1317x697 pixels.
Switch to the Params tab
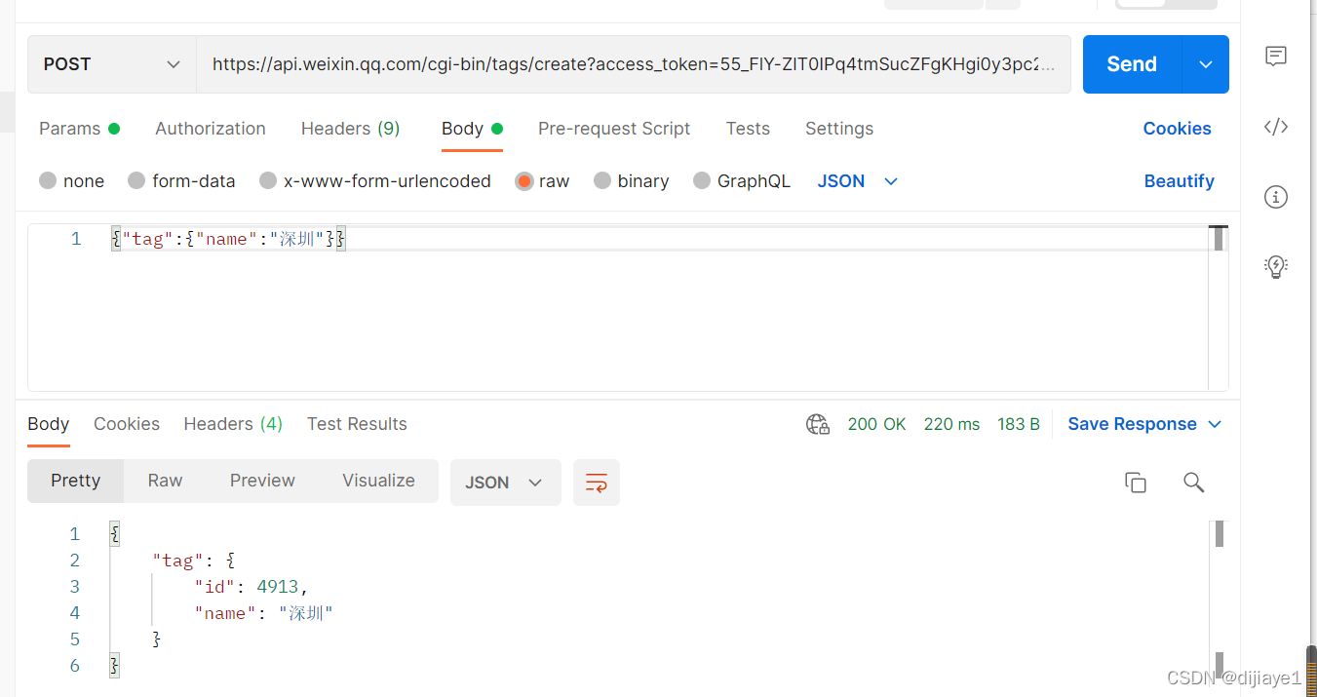click(x=79, y=129)
